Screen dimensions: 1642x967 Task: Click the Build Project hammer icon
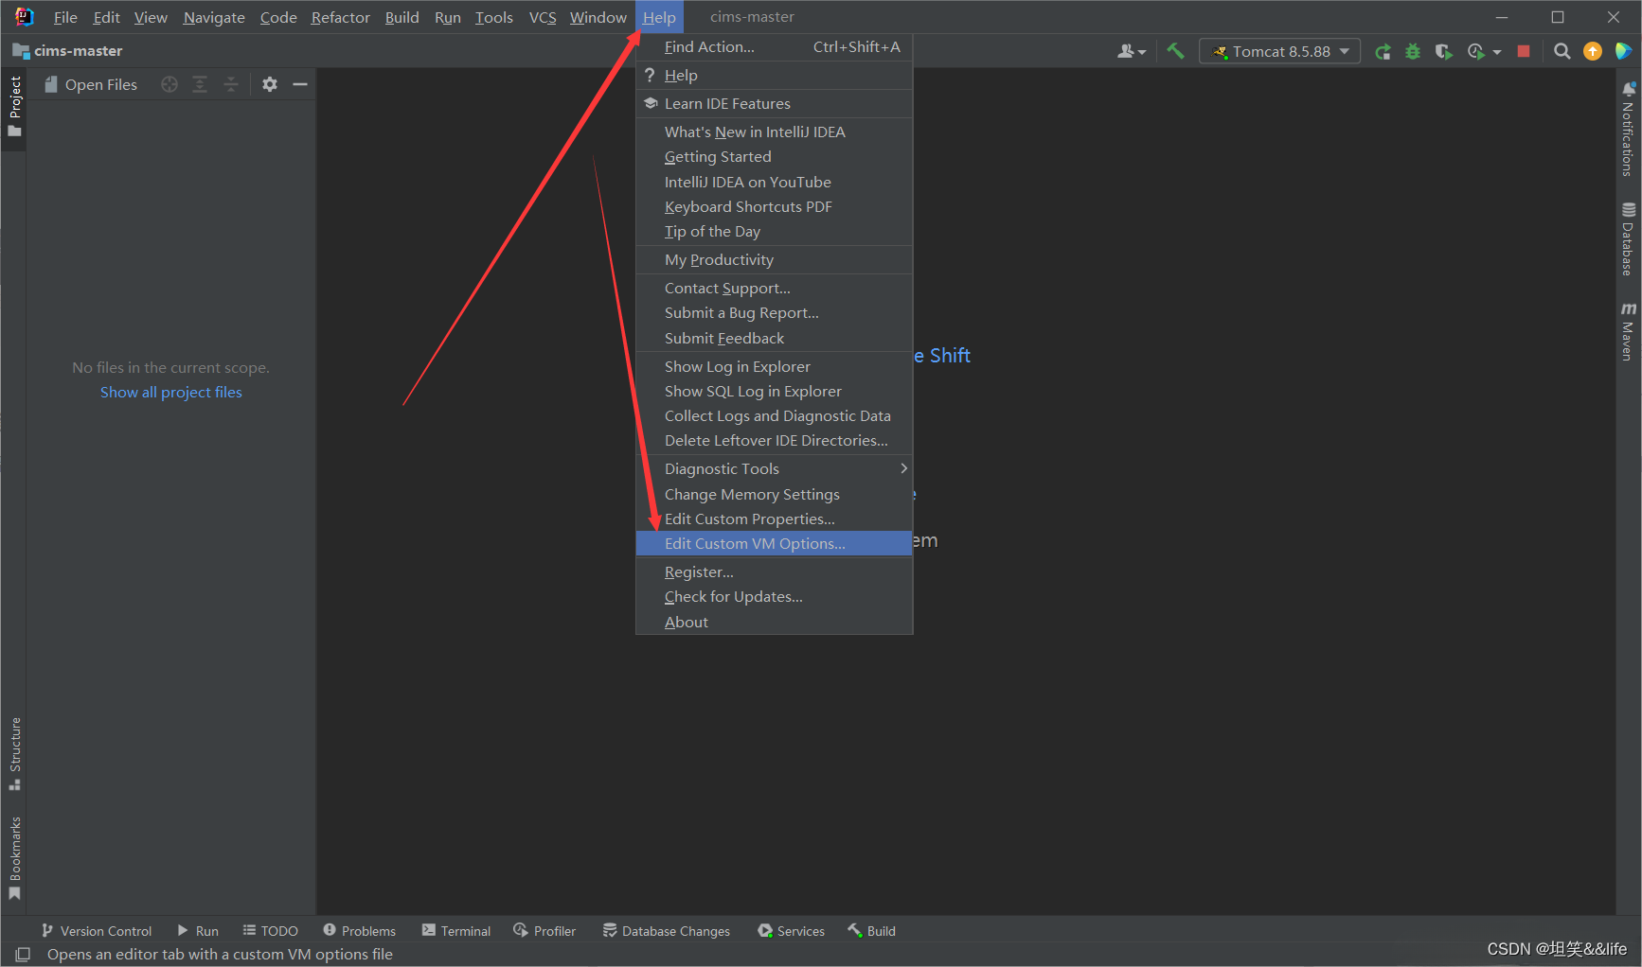[x=1175, y=51]
